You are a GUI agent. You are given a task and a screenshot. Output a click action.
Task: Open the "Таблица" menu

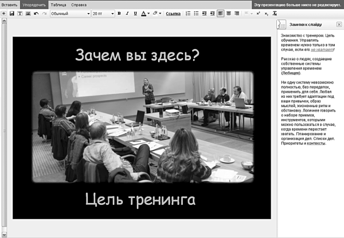pos(58,4)
